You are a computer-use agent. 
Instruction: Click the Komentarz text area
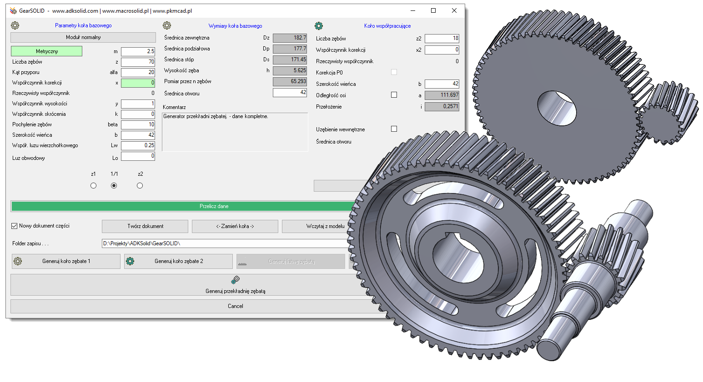[x=235, y=132]
